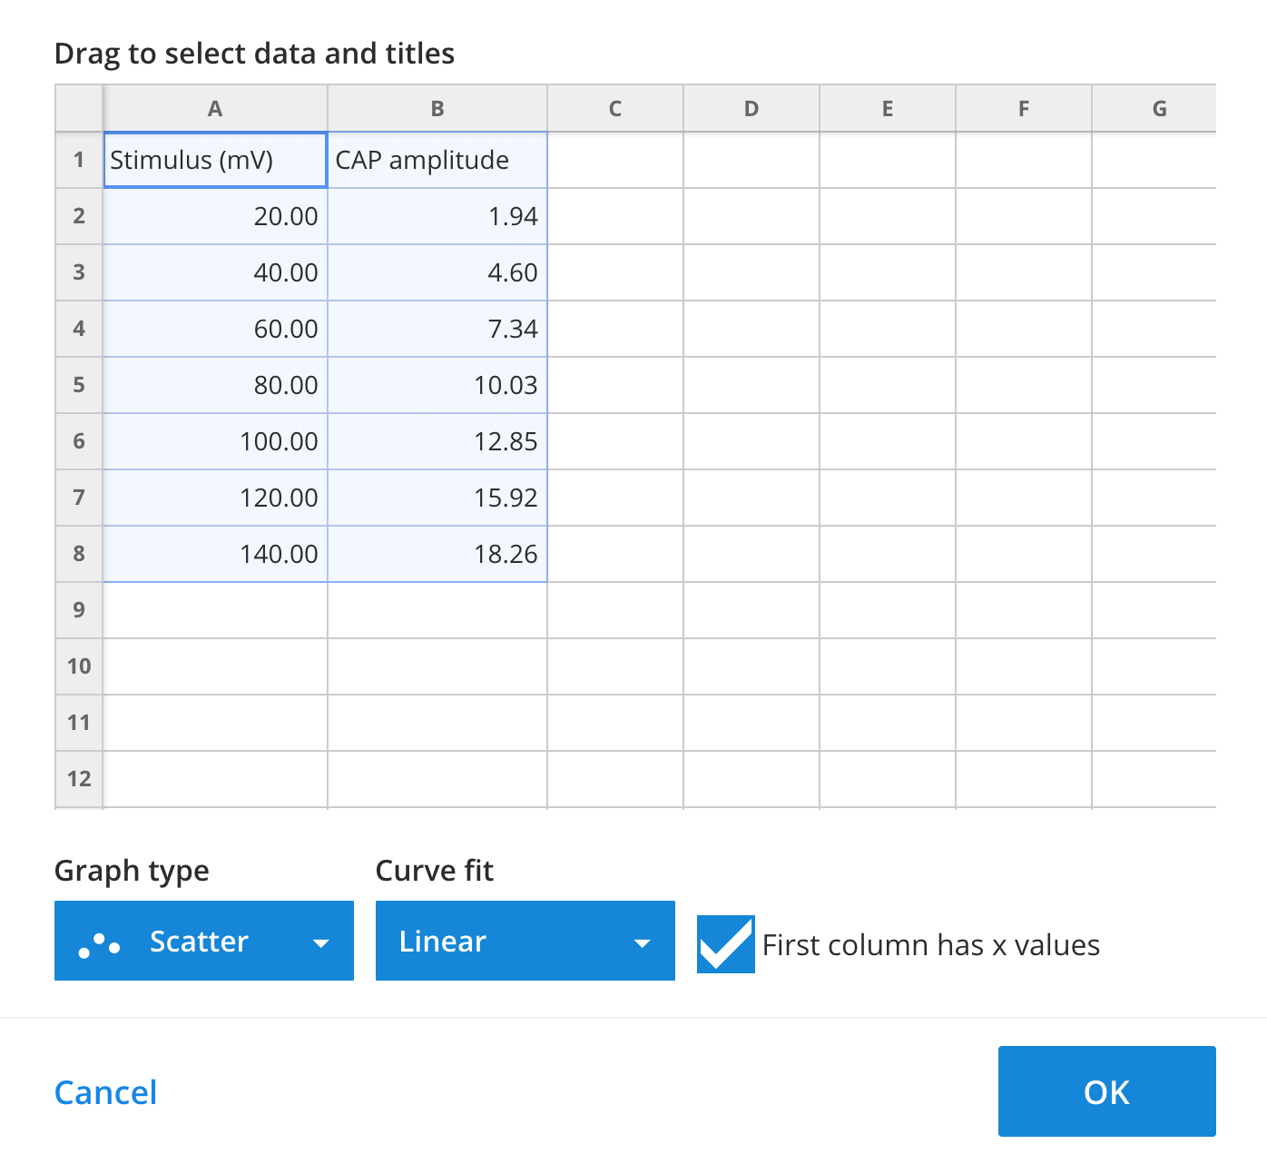
Task: Click row number 12
Action: (x=79, y=778)
